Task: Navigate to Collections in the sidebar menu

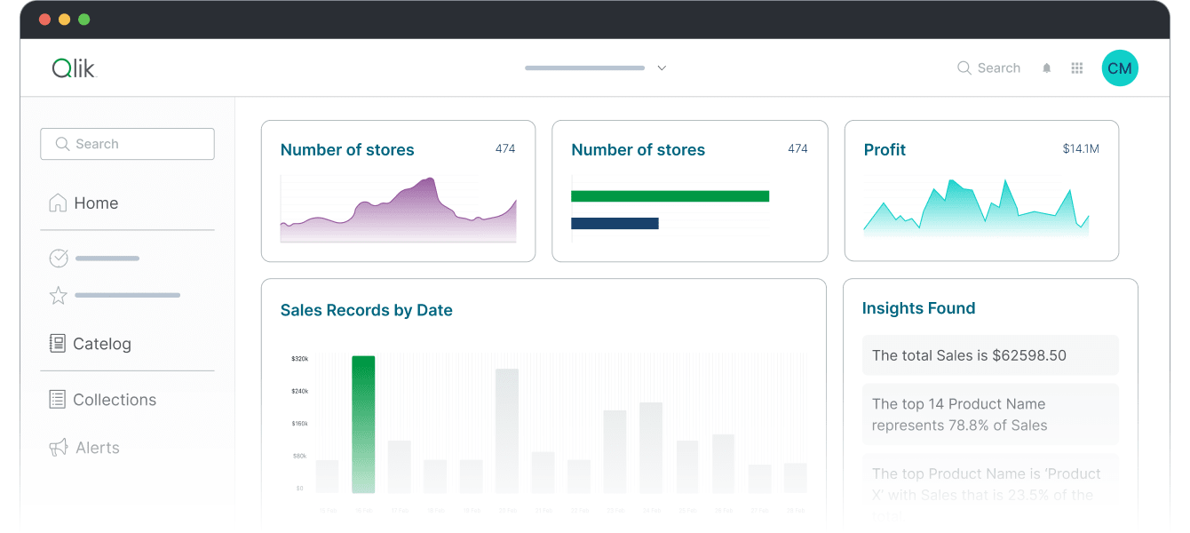Action: pos(114,399)
